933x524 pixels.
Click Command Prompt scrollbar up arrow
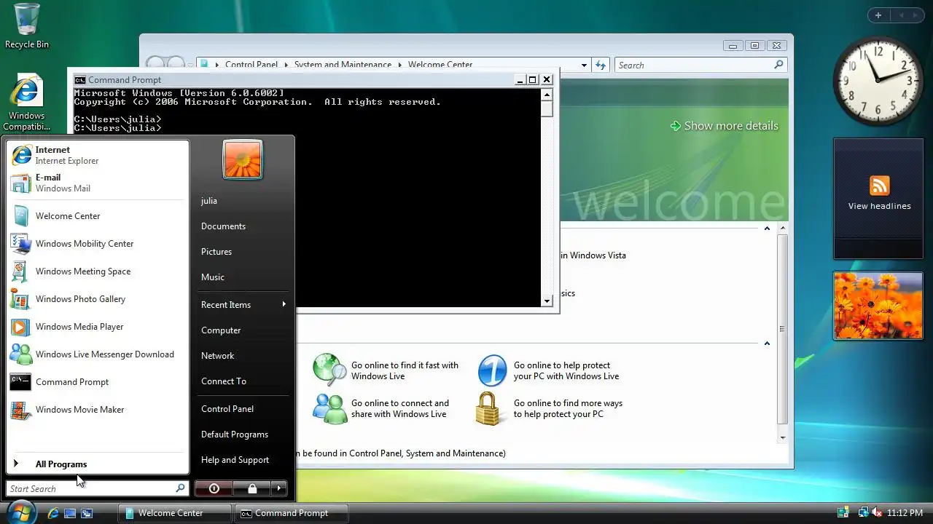(x=547, y=95)
